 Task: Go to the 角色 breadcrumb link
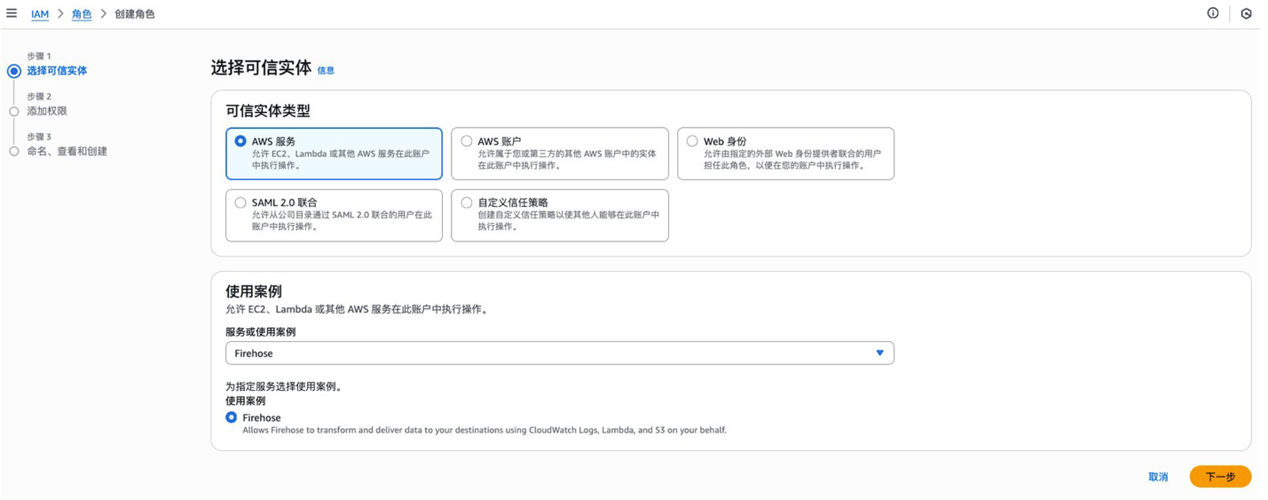tap(81, 14)
